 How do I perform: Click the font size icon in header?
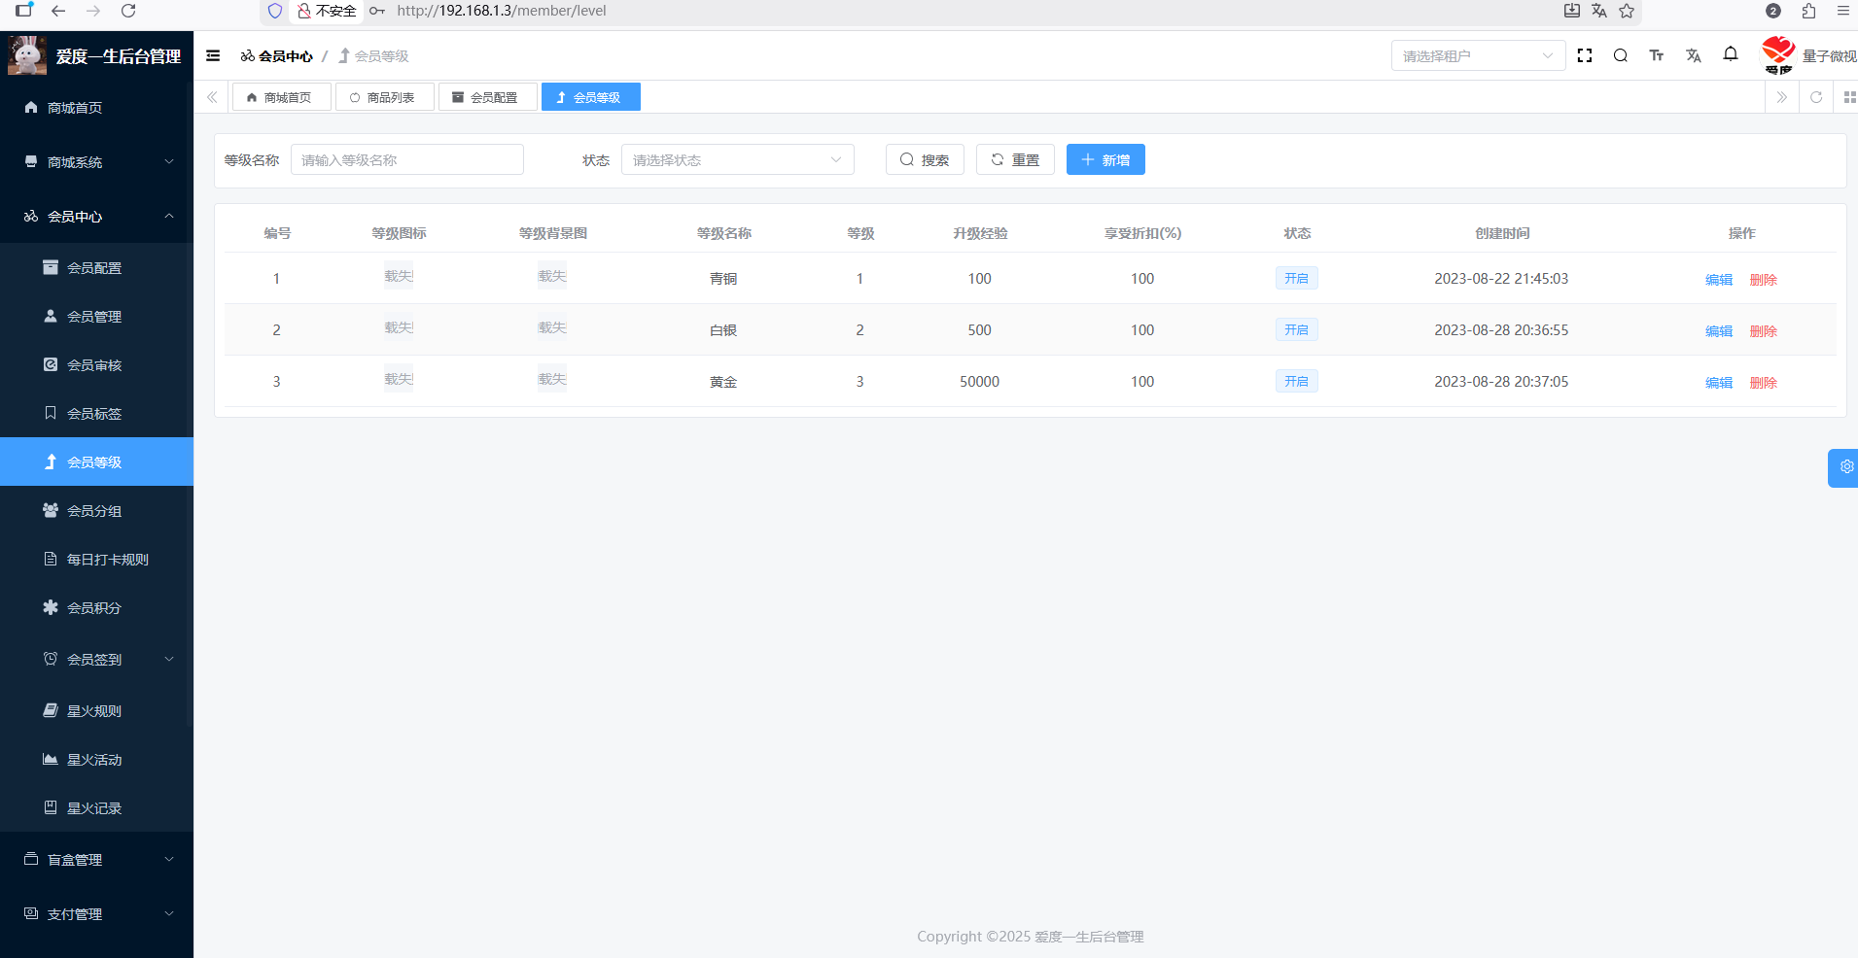pyautogui.click(x=1657, y=56)
